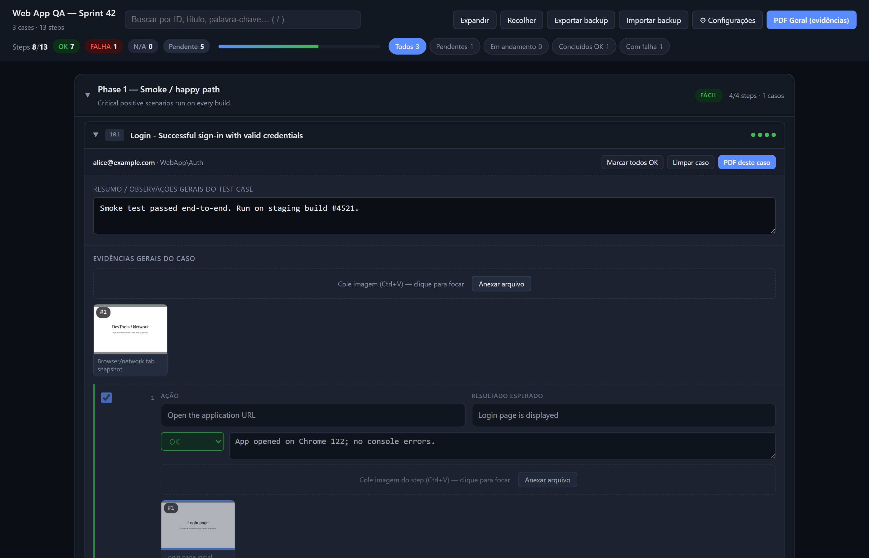Viewport: 869px width, 558px height.
Task: Edit action field Open the application URL
Action: pos(313,415)
